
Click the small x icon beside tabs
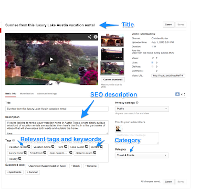click(x=182, y=94)
